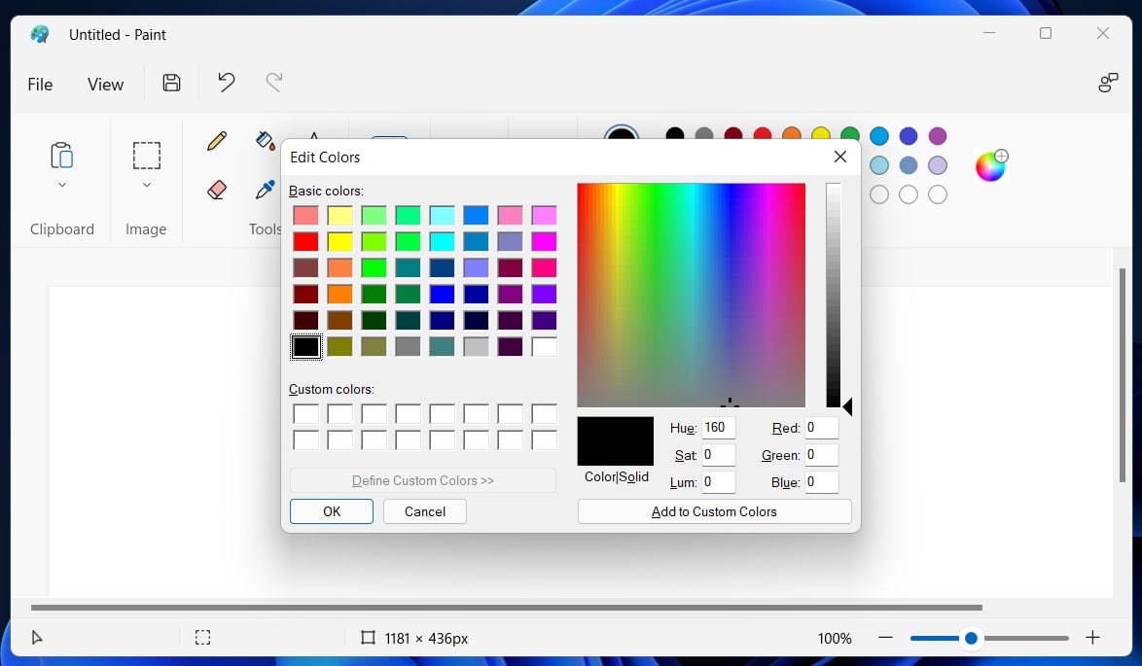The width and height of the screenshot is (1142, 666).
Task: Expand the Paste options chevron
Action: click(x=62, y=185)
